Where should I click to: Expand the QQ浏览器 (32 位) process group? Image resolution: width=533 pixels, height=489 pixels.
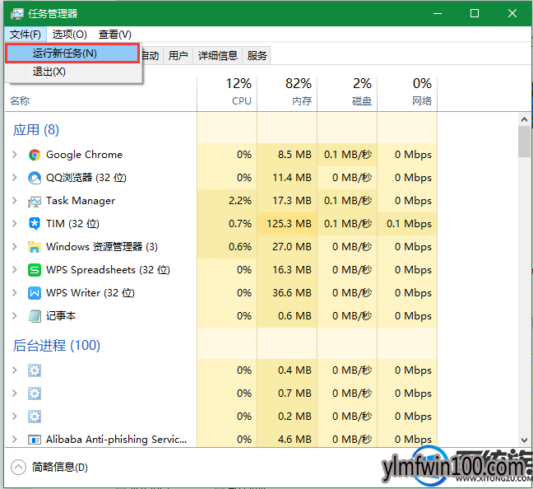click(14, 177)
